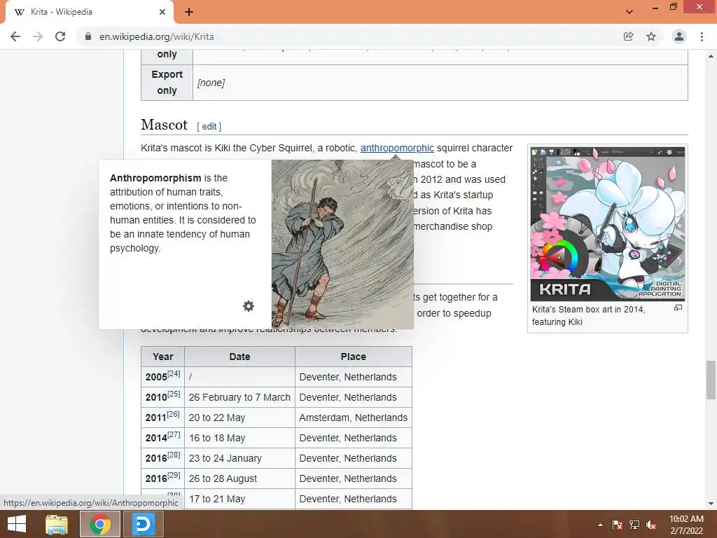Image resolution: width=717 pixels, height=538 pixels.
Task: Open the taskbar clock and date
Action: pyautogui.click(x=686, y=525)
